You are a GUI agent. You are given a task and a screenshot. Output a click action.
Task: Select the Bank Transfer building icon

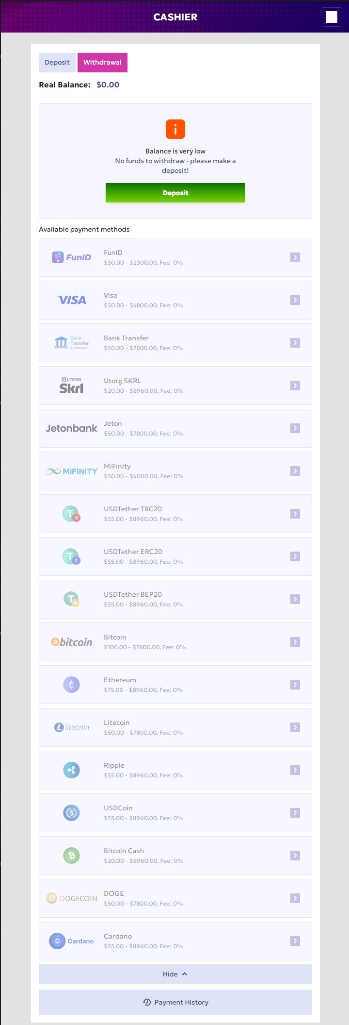tap(61, 343)
